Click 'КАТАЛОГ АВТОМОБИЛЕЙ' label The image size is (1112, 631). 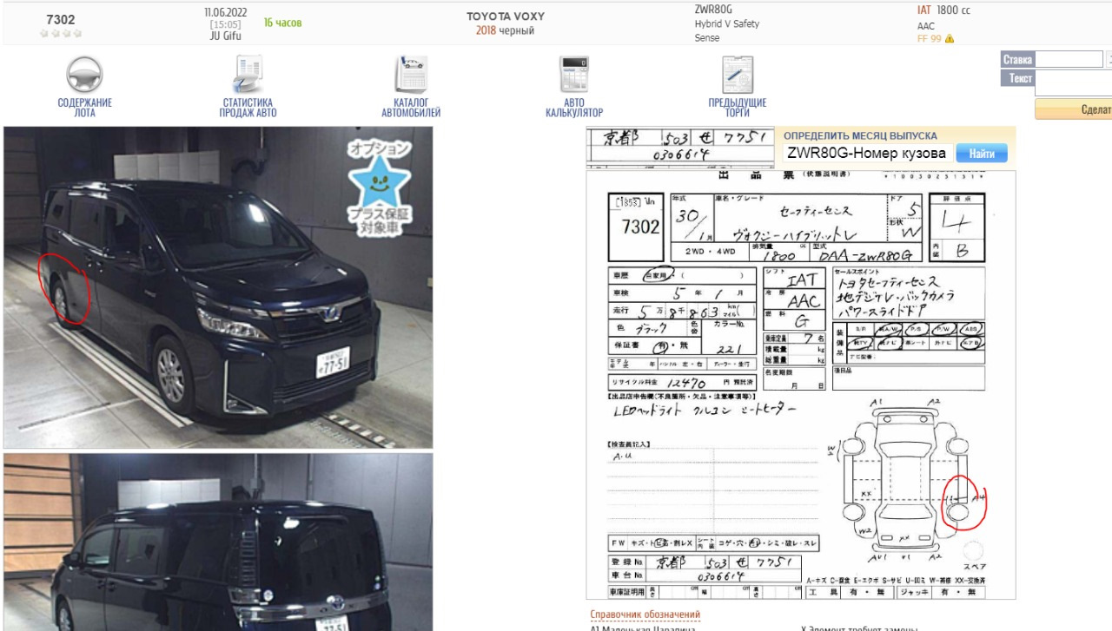411,108
